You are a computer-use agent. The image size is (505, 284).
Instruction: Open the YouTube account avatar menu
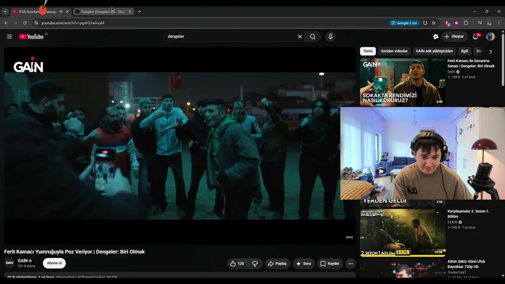coord(490,37)
